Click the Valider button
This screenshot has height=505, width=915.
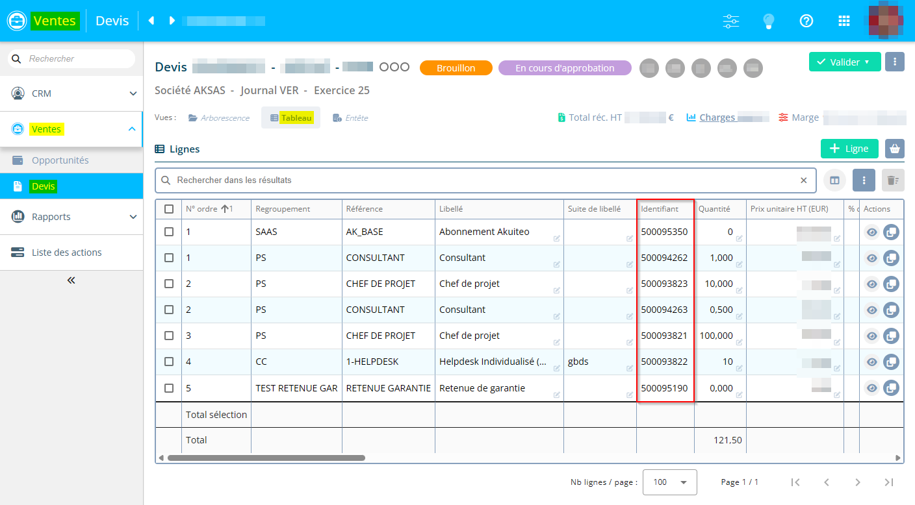coord(844,62)
